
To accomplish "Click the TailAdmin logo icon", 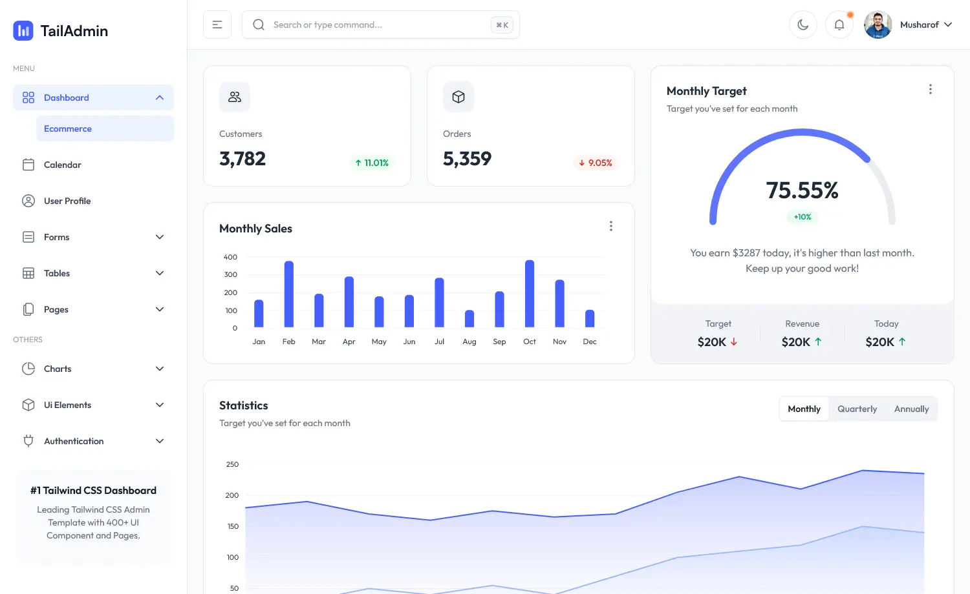I will 23,30.
